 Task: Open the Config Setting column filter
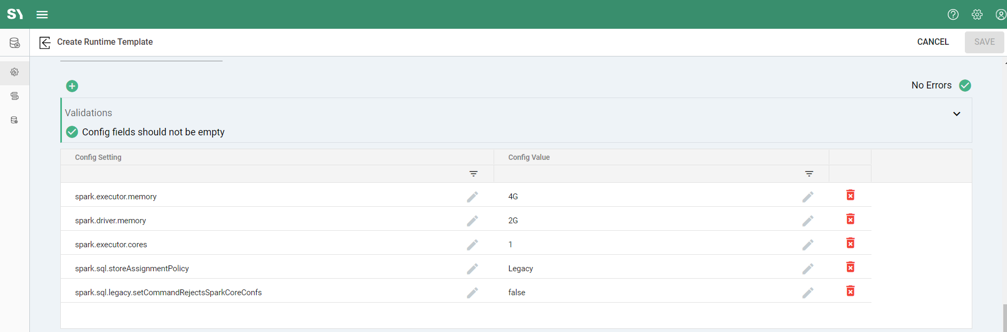point(473,174)
